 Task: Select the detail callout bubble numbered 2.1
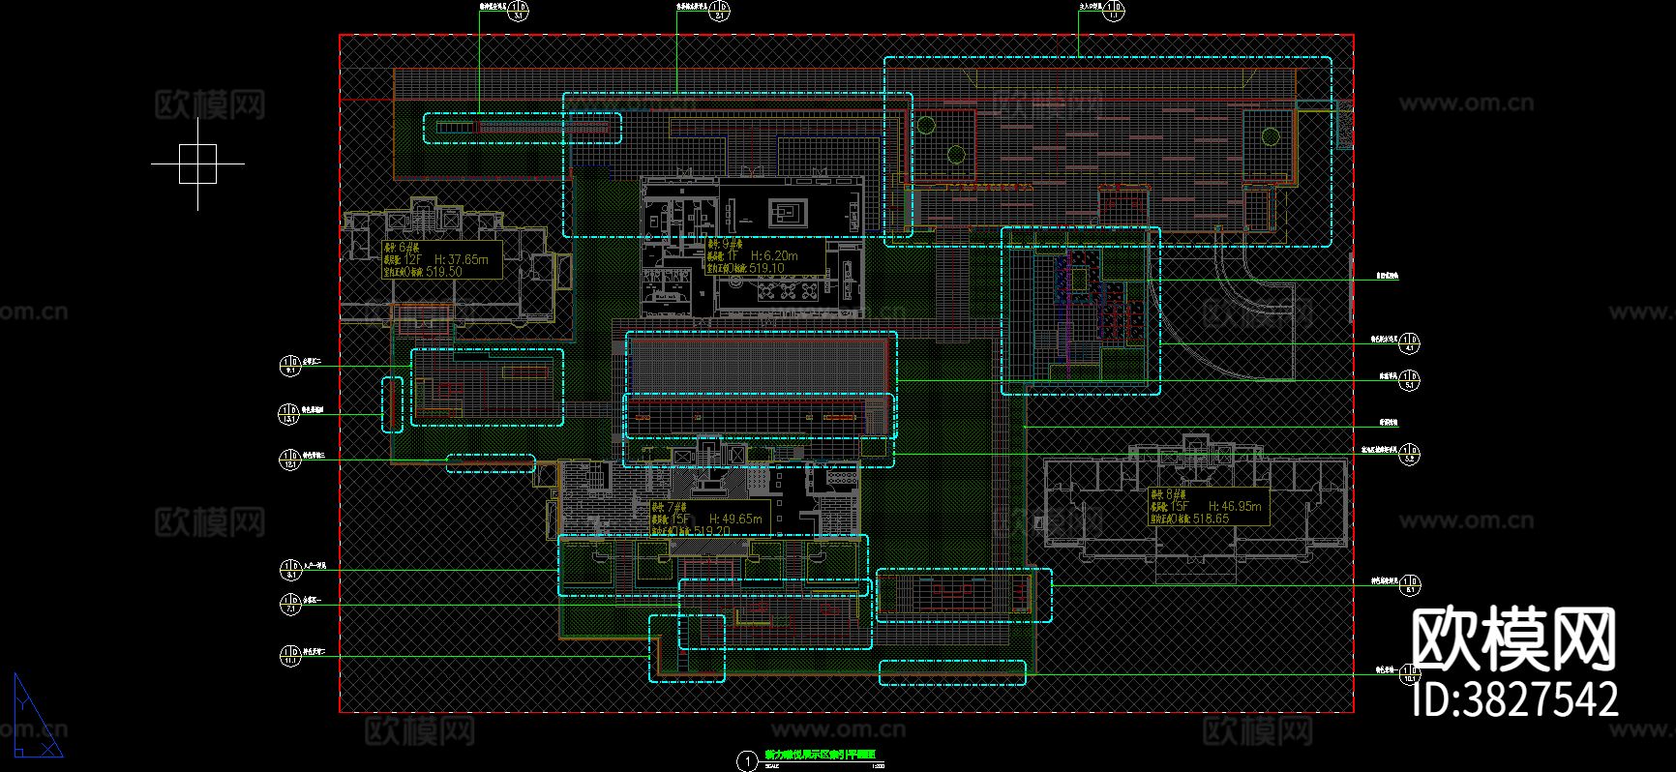click(x=719, y=12)
